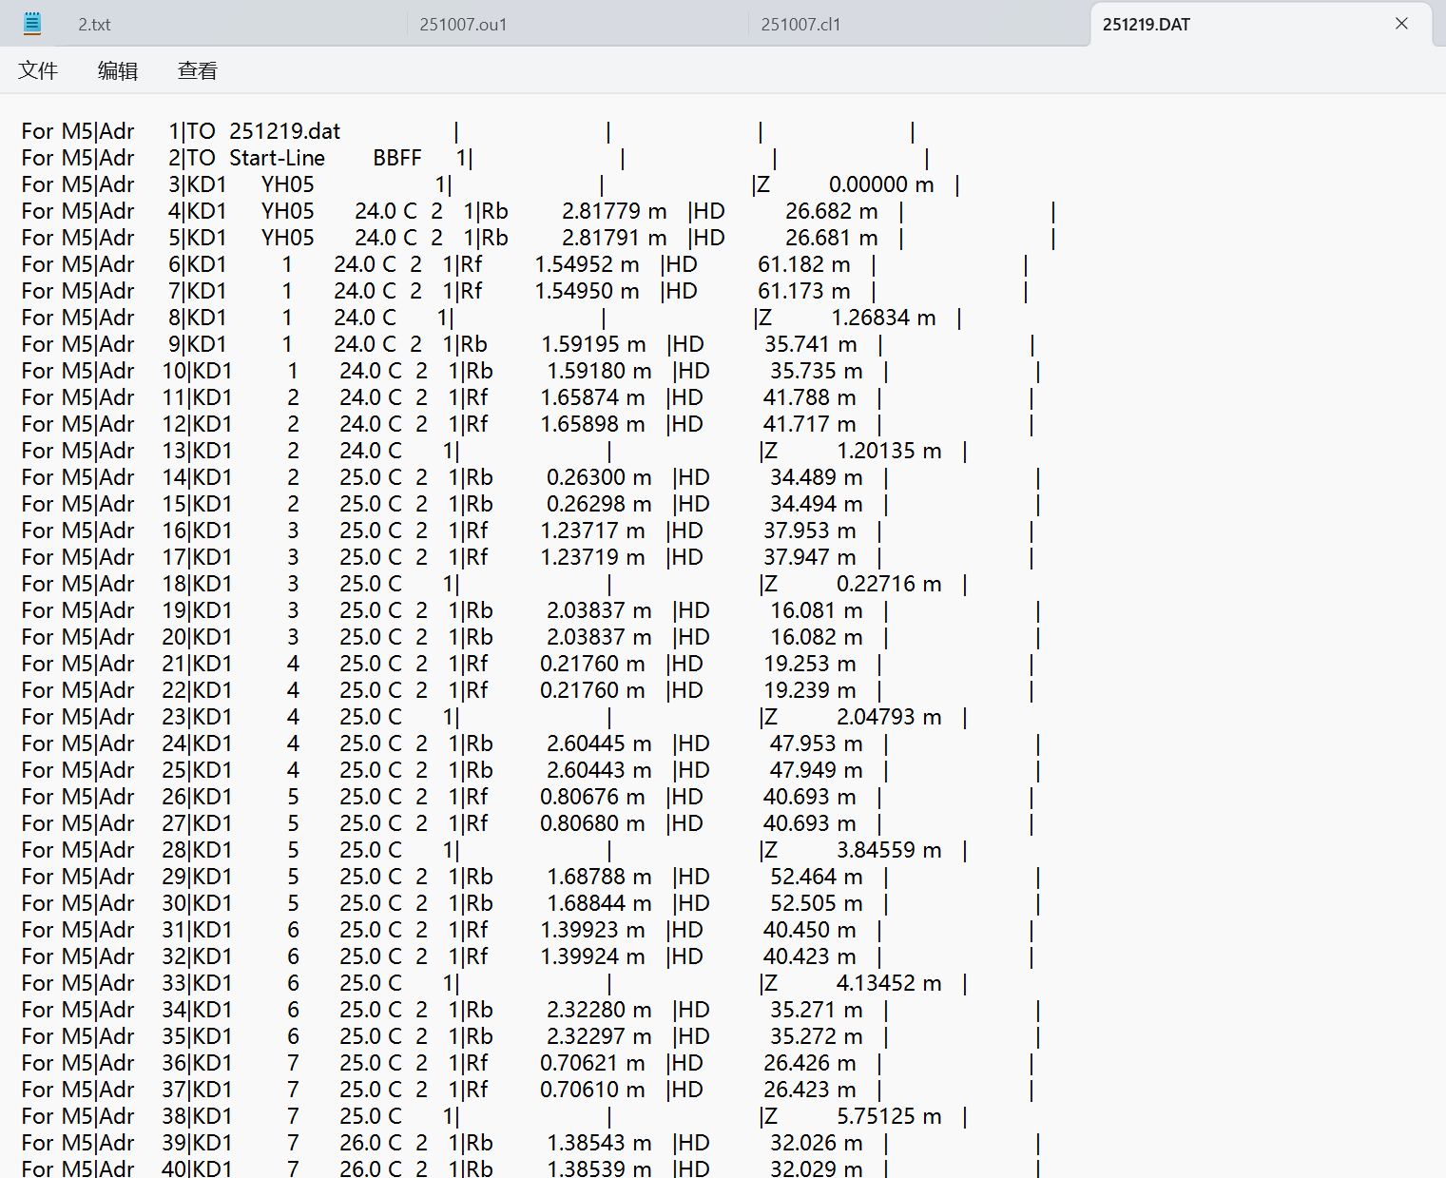
Task: Click the reading 2.32297 m
Action: [x=600, y=1036]
